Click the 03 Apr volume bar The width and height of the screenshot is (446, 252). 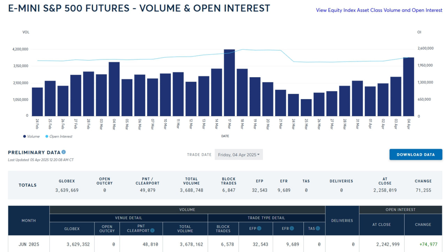pyautogui.click(x=396, y=97)
